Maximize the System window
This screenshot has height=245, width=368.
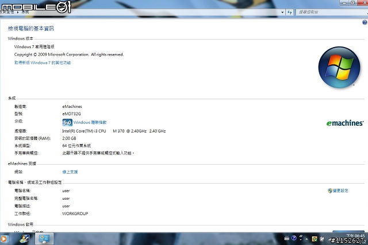pyautogui.click(x=352, y=2)
